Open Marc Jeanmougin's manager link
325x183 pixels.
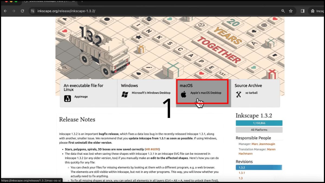coord(263,144)
